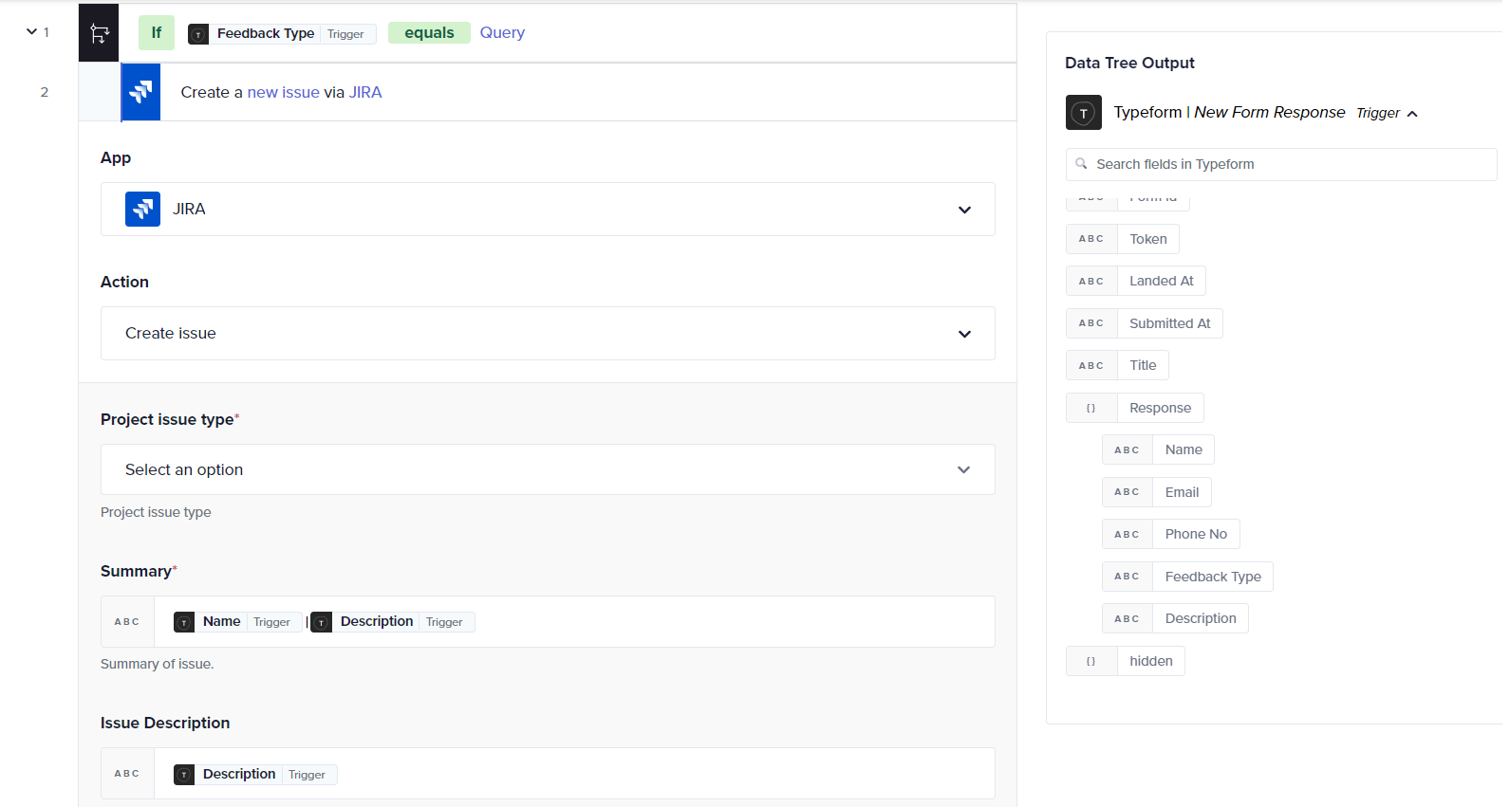Collapse step 1 using the chevron
Image resolution: width=1510 pixels, height=807 pixels.
point(31,31)
